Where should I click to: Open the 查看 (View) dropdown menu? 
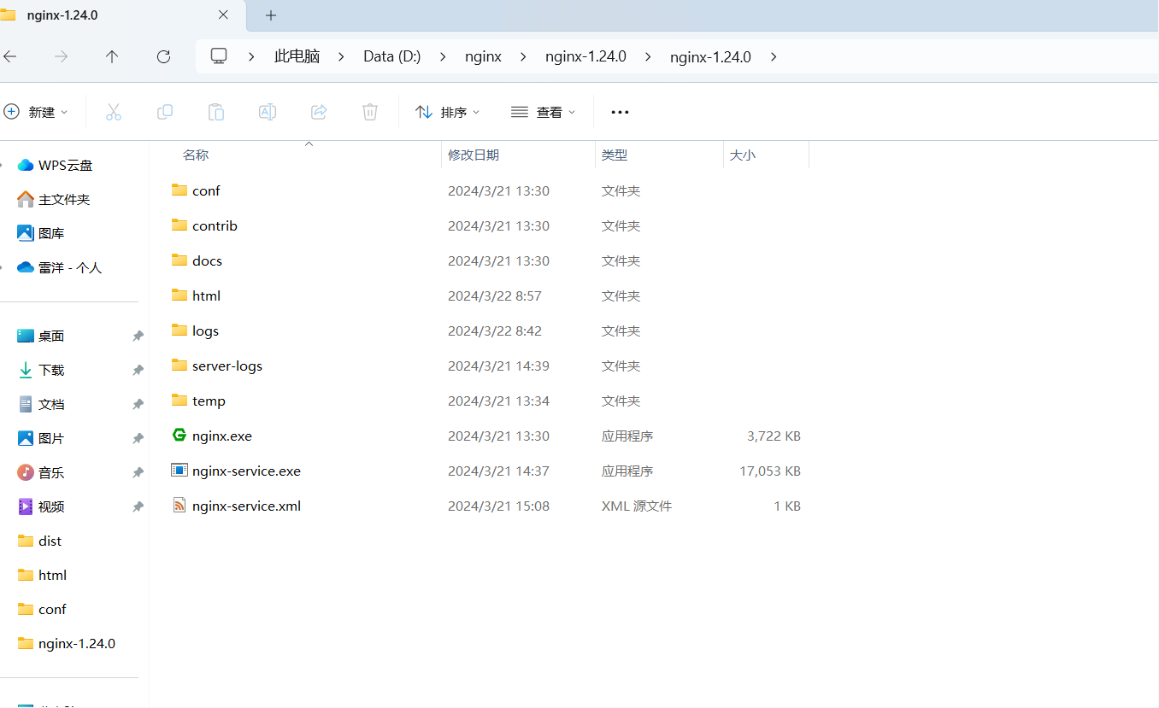[x=544, y=112]
